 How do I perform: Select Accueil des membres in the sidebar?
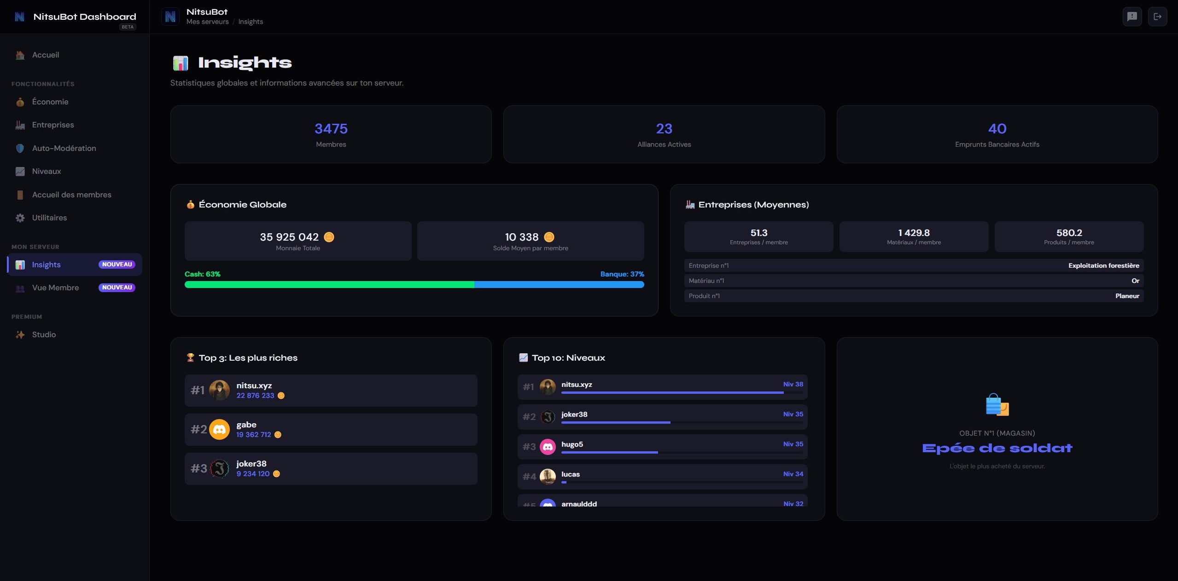(71, 195)
